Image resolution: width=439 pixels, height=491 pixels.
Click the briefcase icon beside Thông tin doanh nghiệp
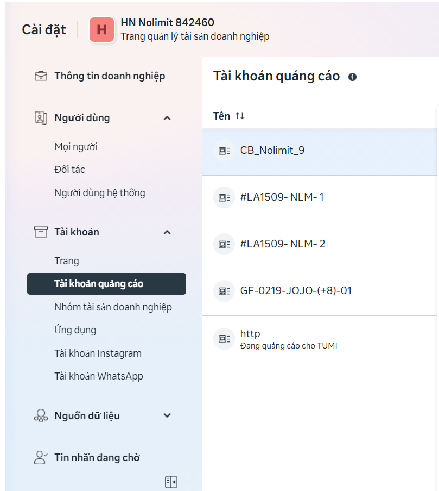(41, 76)
